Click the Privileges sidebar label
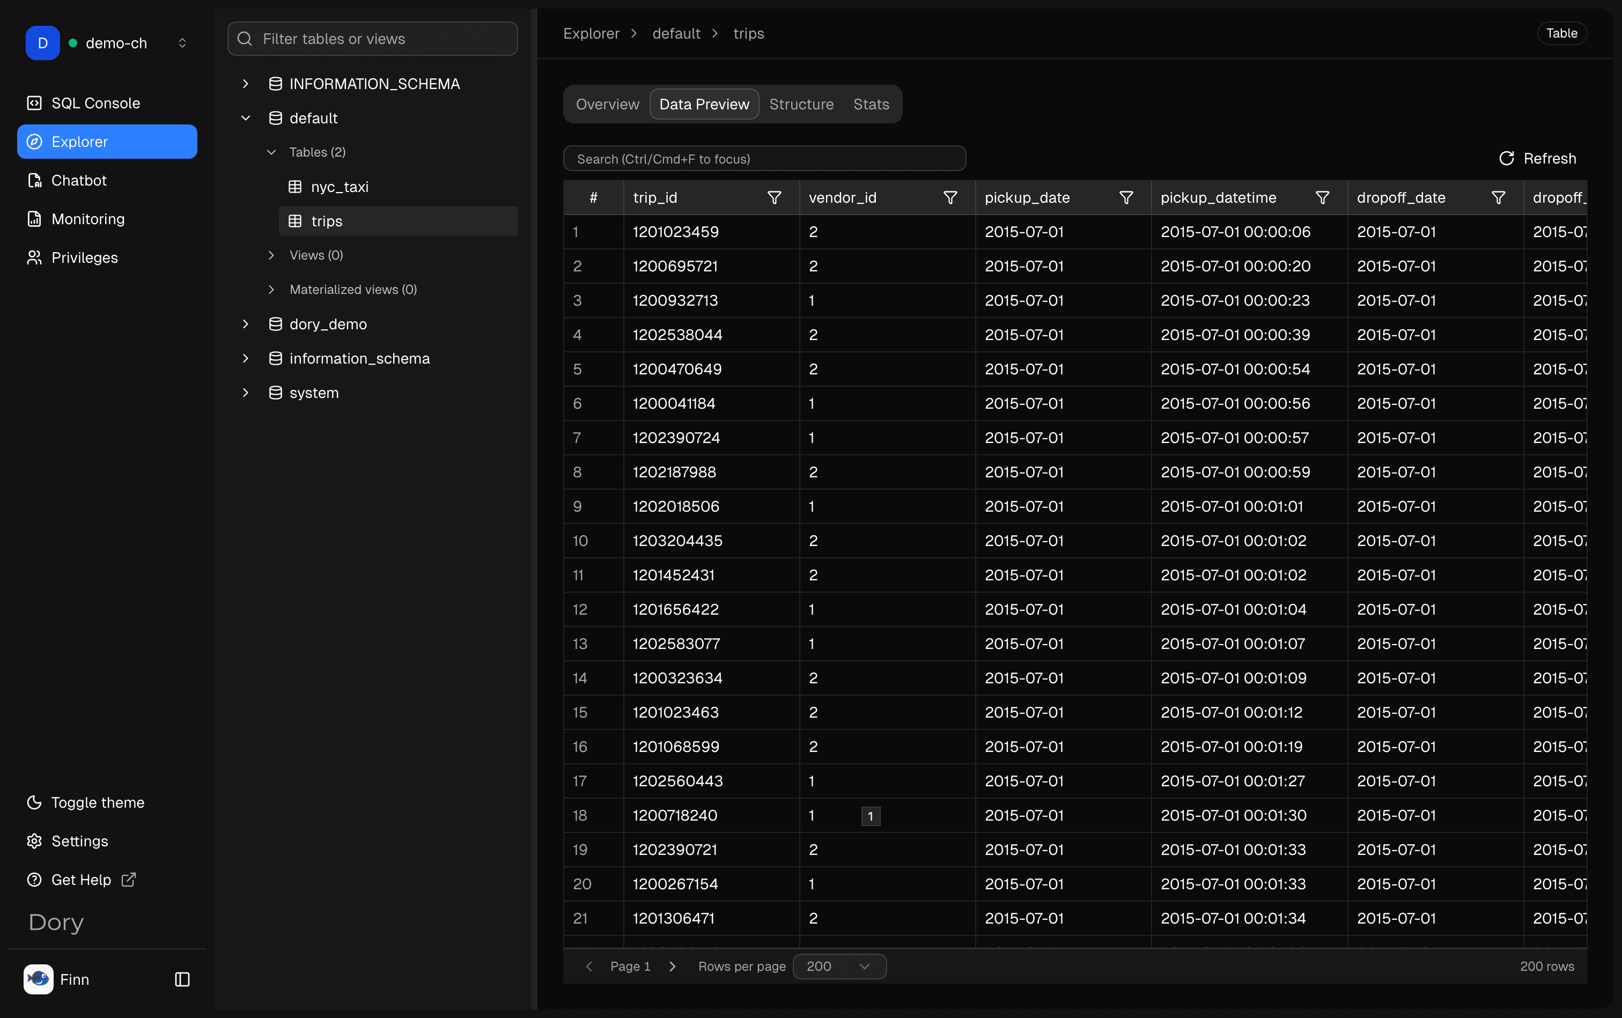 point(84,257)
